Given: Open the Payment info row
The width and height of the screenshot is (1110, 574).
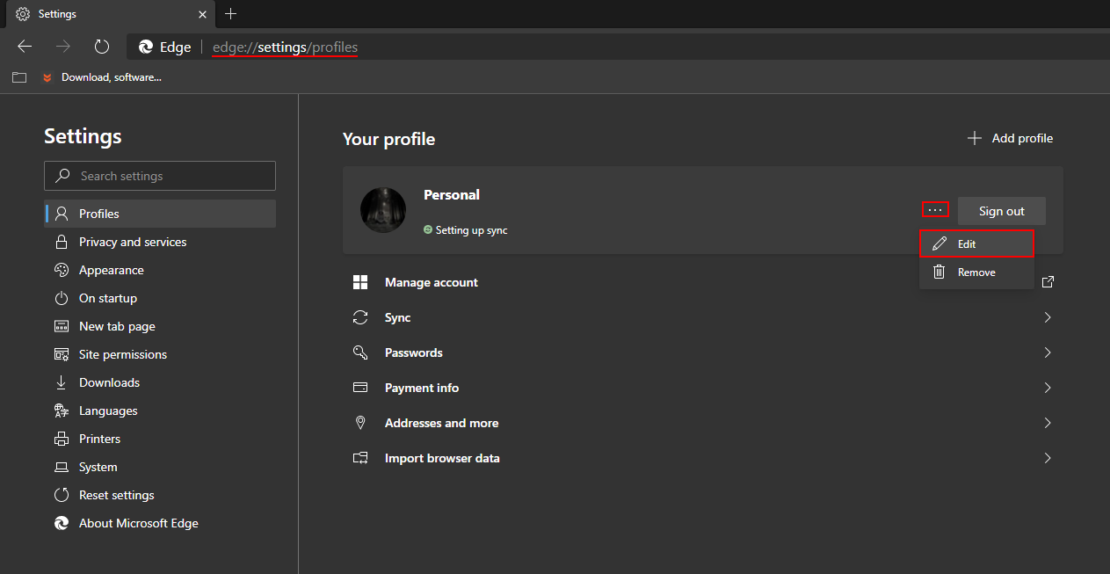Looking at the screenshot, I should pos(703,388).
